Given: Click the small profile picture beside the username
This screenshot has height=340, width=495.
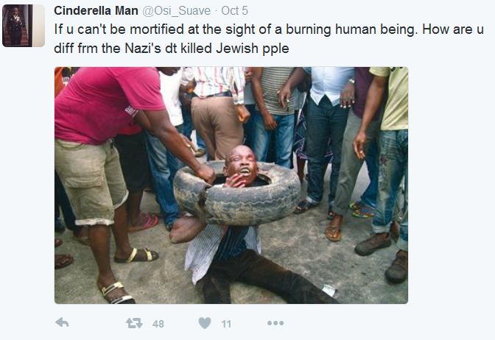Looking at the screenshot, I should pyautogui.click(x=24, y=26).
